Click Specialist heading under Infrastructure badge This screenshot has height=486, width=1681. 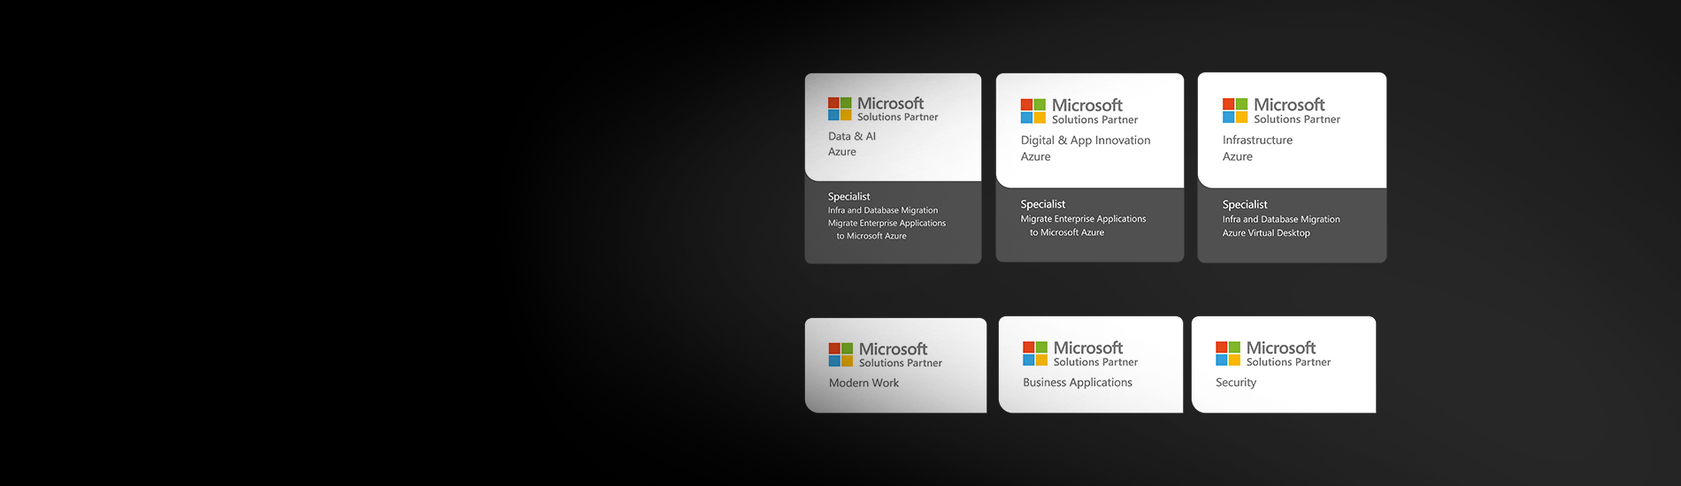pos(1245,204)
